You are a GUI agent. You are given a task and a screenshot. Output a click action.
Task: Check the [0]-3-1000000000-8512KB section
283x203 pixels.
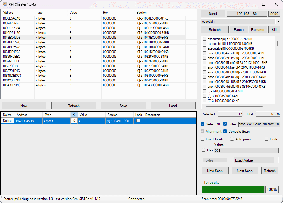(x=204, y=91)
